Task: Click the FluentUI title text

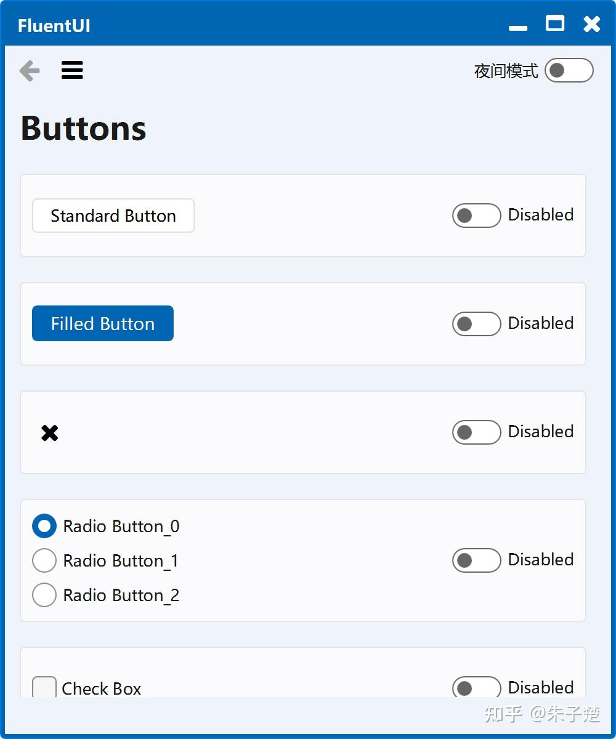Action: [53, 25]
